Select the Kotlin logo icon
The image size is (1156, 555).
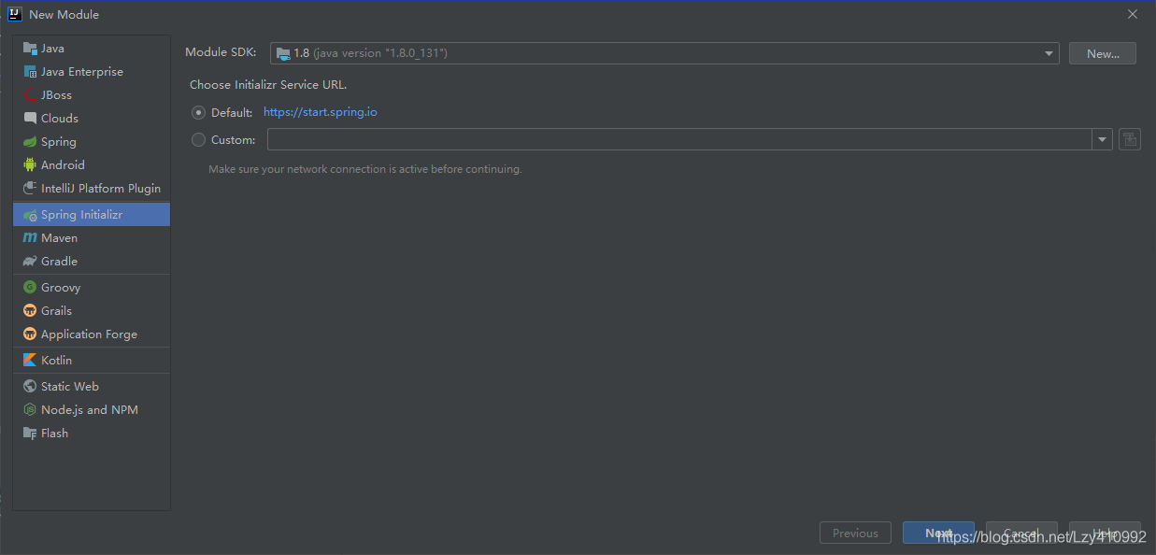(30, 361)
